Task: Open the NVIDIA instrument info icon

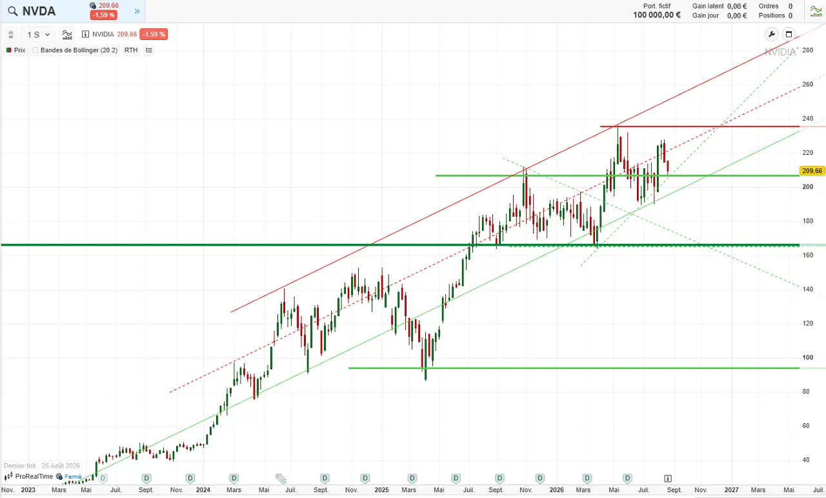Action: pyautogui.click(x=86, y=35)
